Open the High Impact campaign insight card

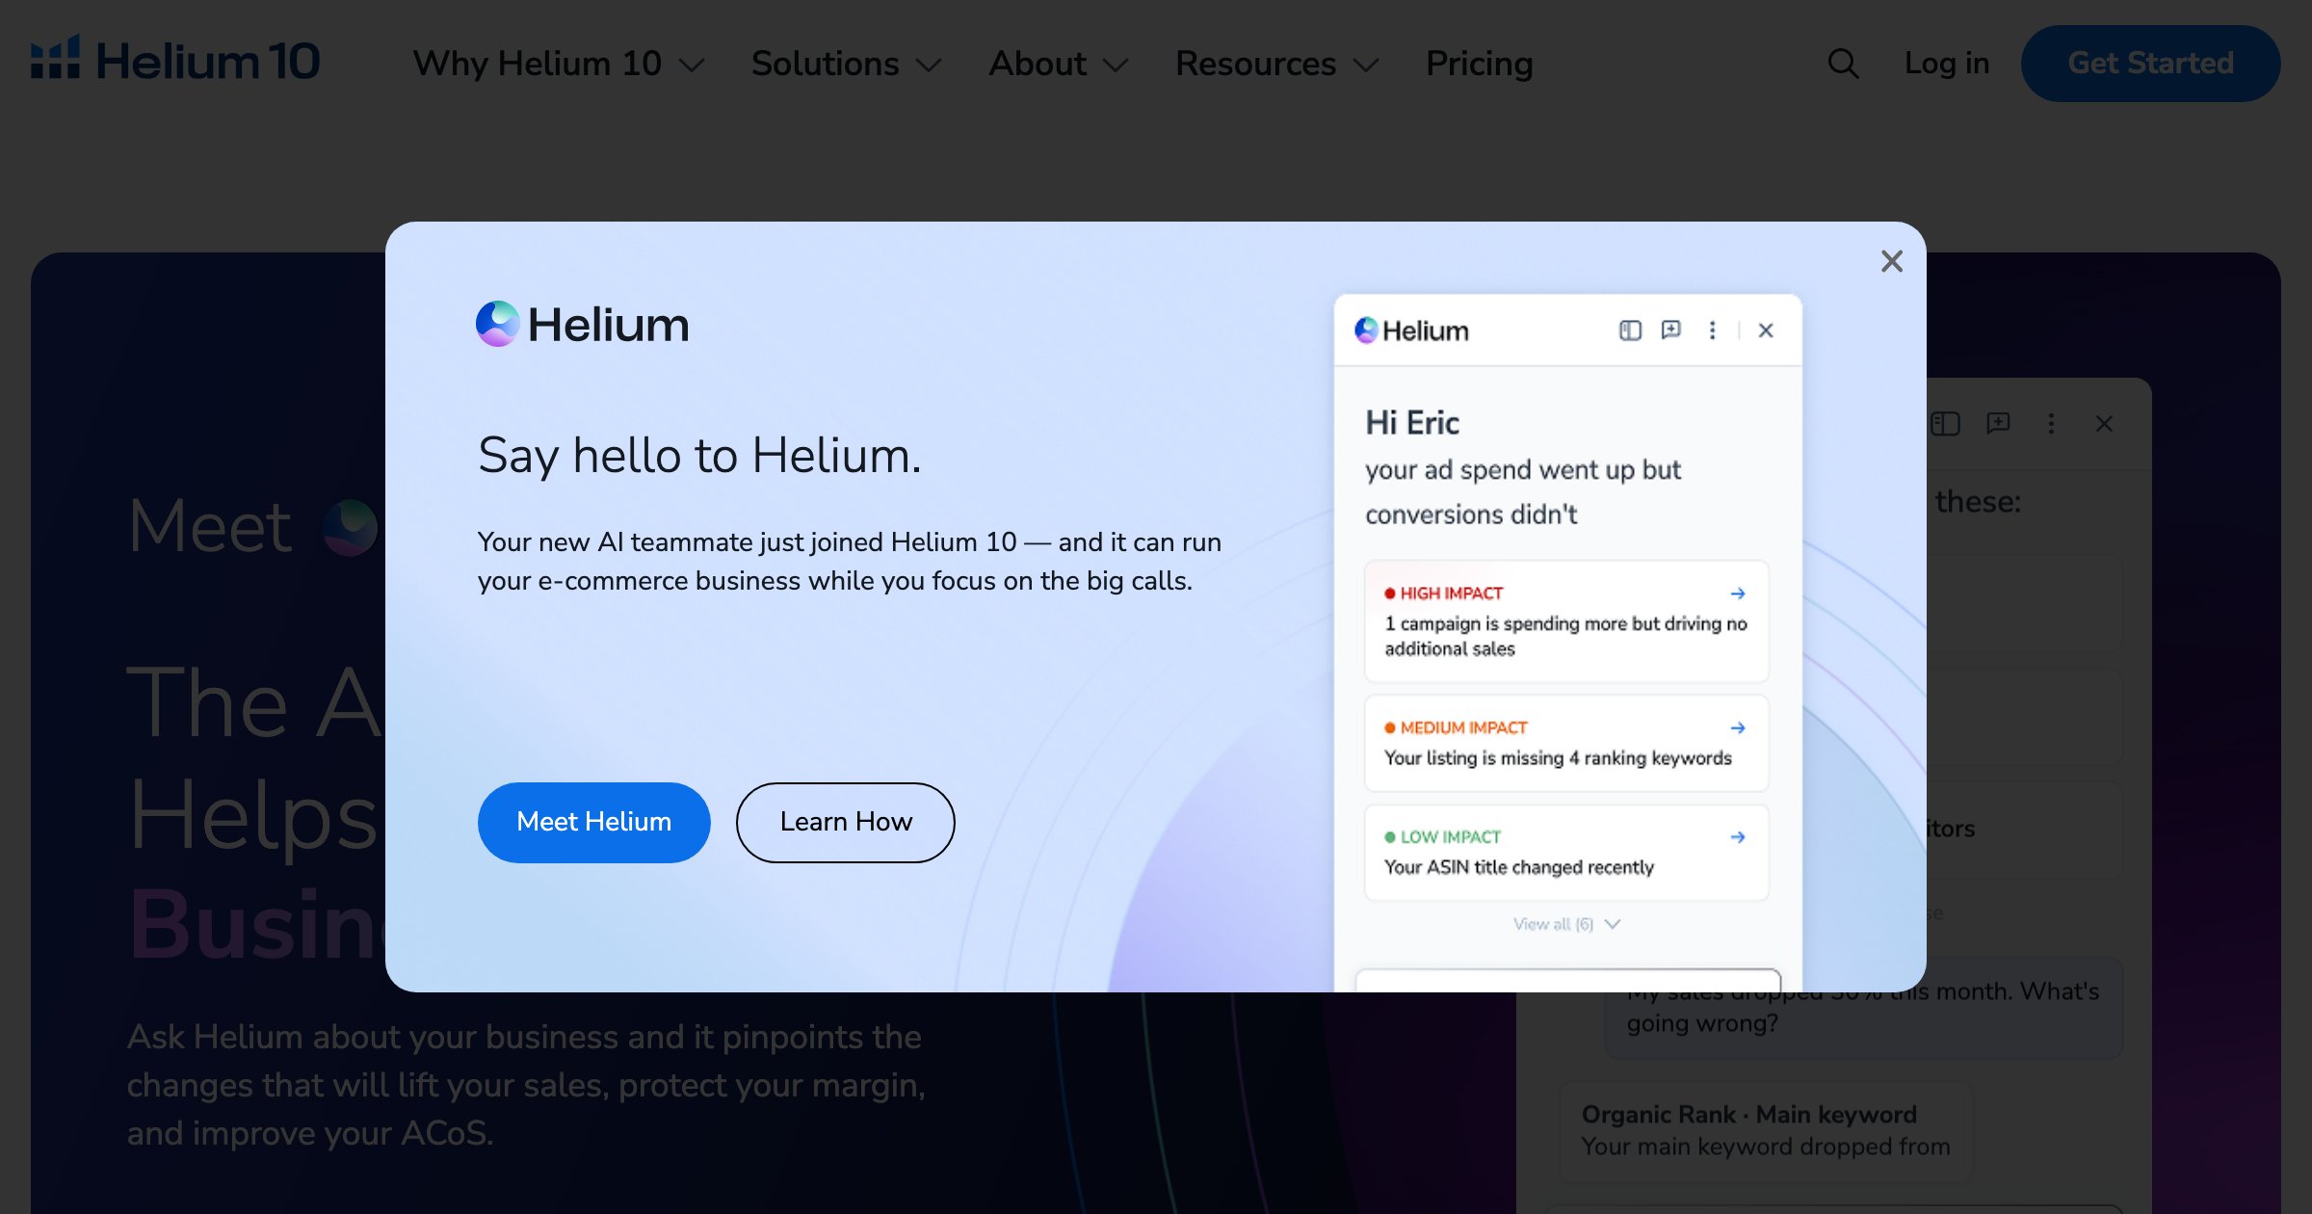coord(1565,621)
